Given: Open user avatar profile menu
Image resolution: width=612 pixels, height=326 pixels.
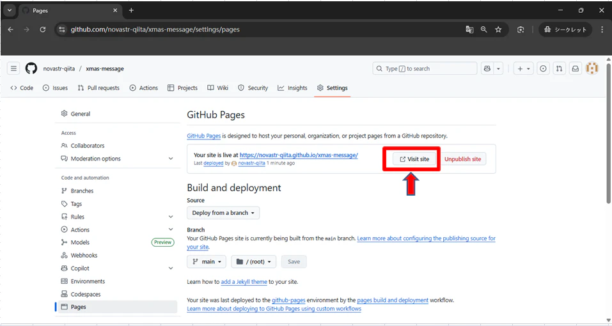Looking at the screenshot, I should click(x=592, y=68).
